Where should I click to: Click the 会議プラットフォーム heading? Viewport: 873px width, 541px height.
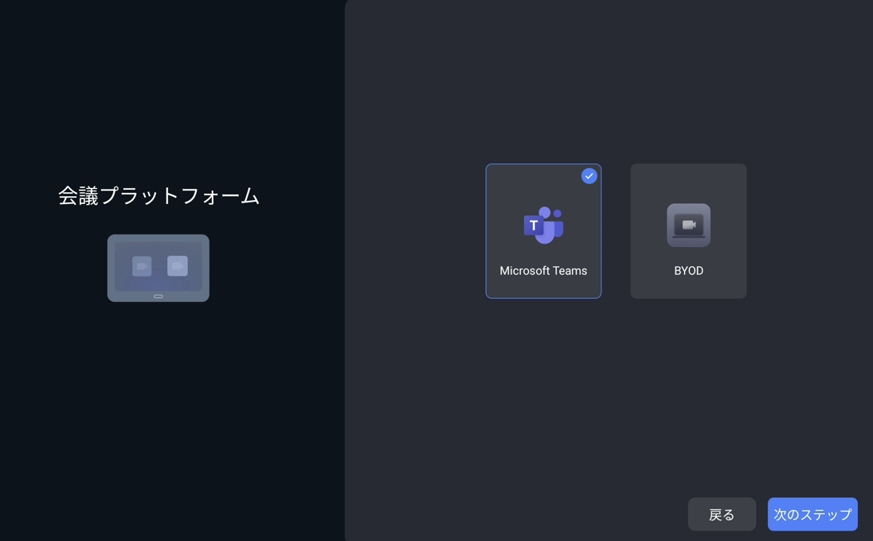tap(159, 196)
